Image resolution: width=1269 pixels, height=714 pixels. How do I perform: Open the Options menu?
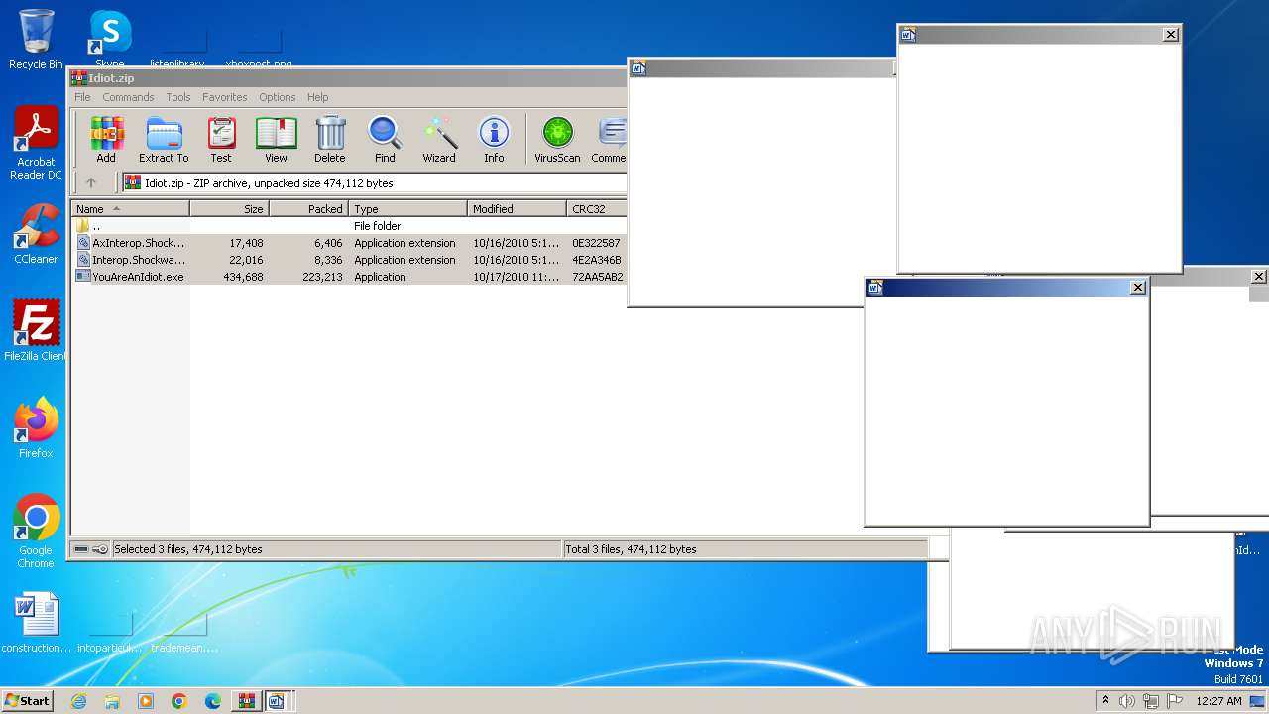coord(278,97)
